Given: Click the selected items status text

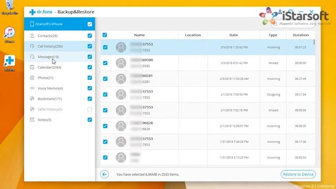Looking at the screenshot, I should click(148, 174).
